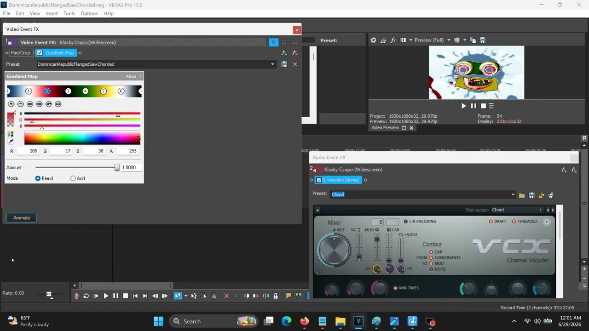Click the eyedropper color picker tool
The image size is (589, 331).
(x=11, y=142)
